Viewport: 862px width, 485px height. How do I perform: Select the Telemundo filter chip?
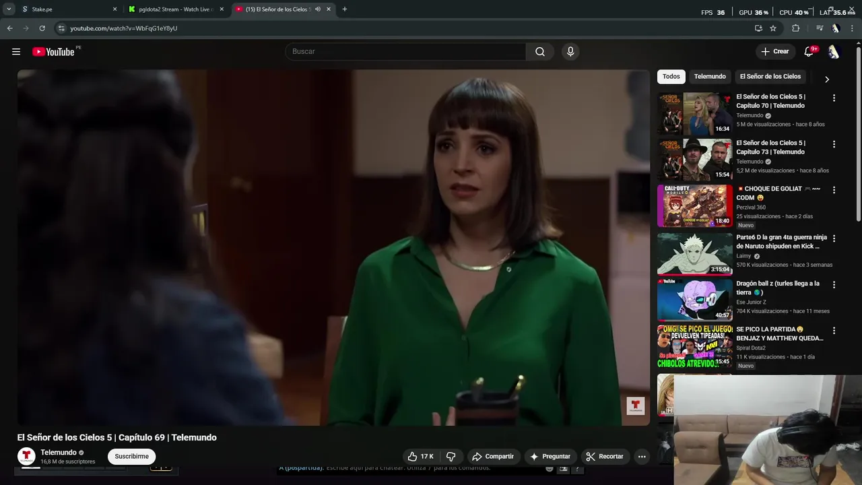pyautogui.click(x=710, y=77)
